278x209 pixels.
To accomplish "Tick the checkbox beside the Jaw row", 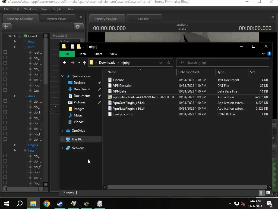I will pyautogui.click(x=5, y=90).
